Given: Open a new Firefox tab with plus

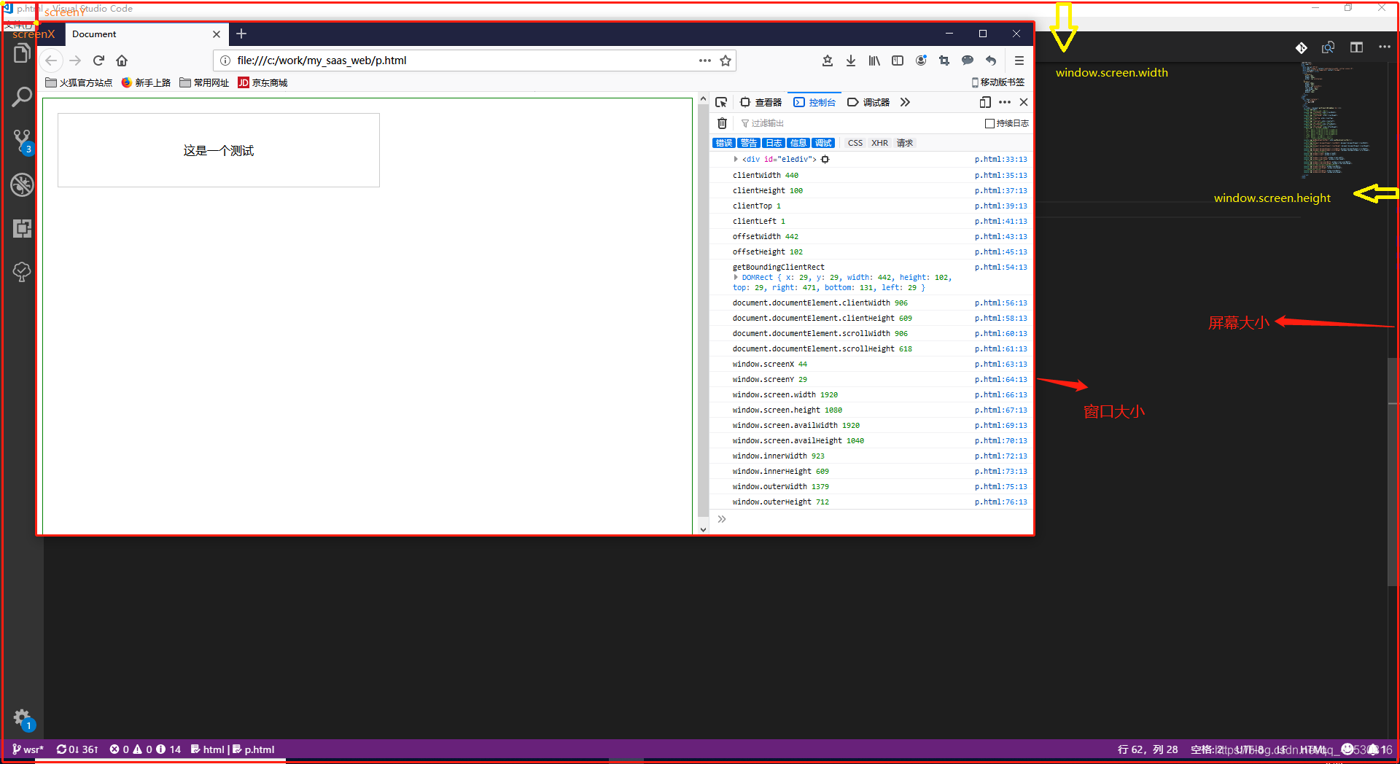Looking at the screenshot, I should tap(241, 34).
